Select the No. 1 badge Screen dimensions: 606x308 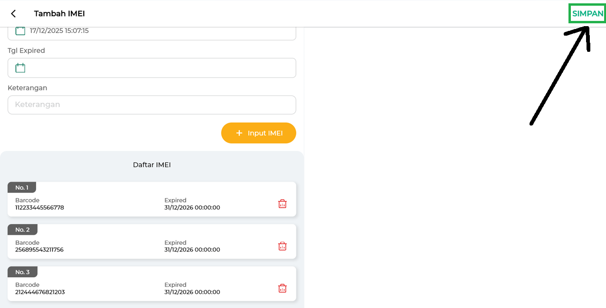click(22, 187)
